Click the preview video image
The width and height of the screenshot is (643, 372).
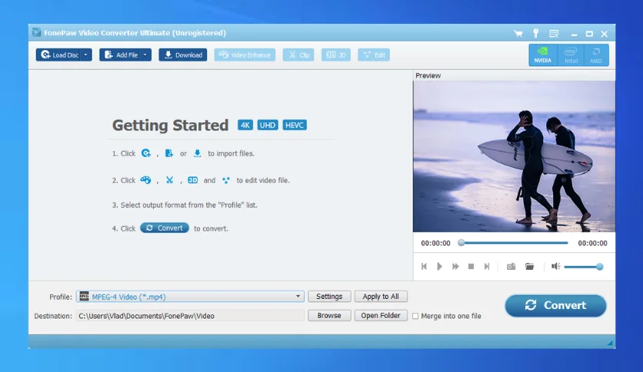[x=514, y=156]
